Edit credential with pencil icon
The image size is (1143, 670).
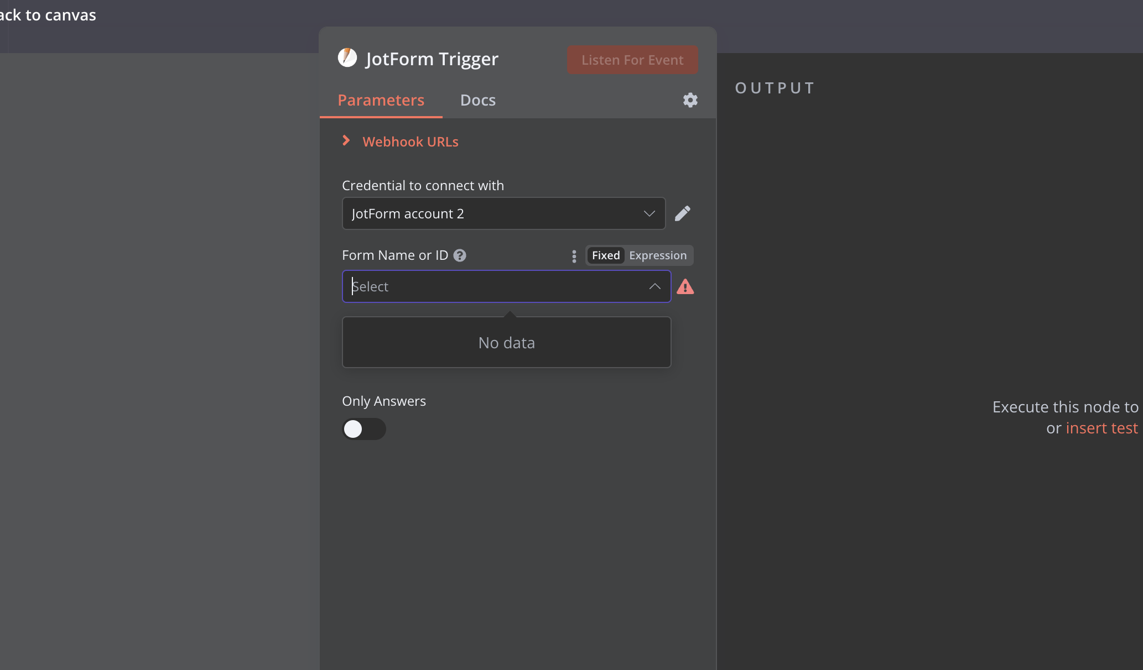(683, 213)
